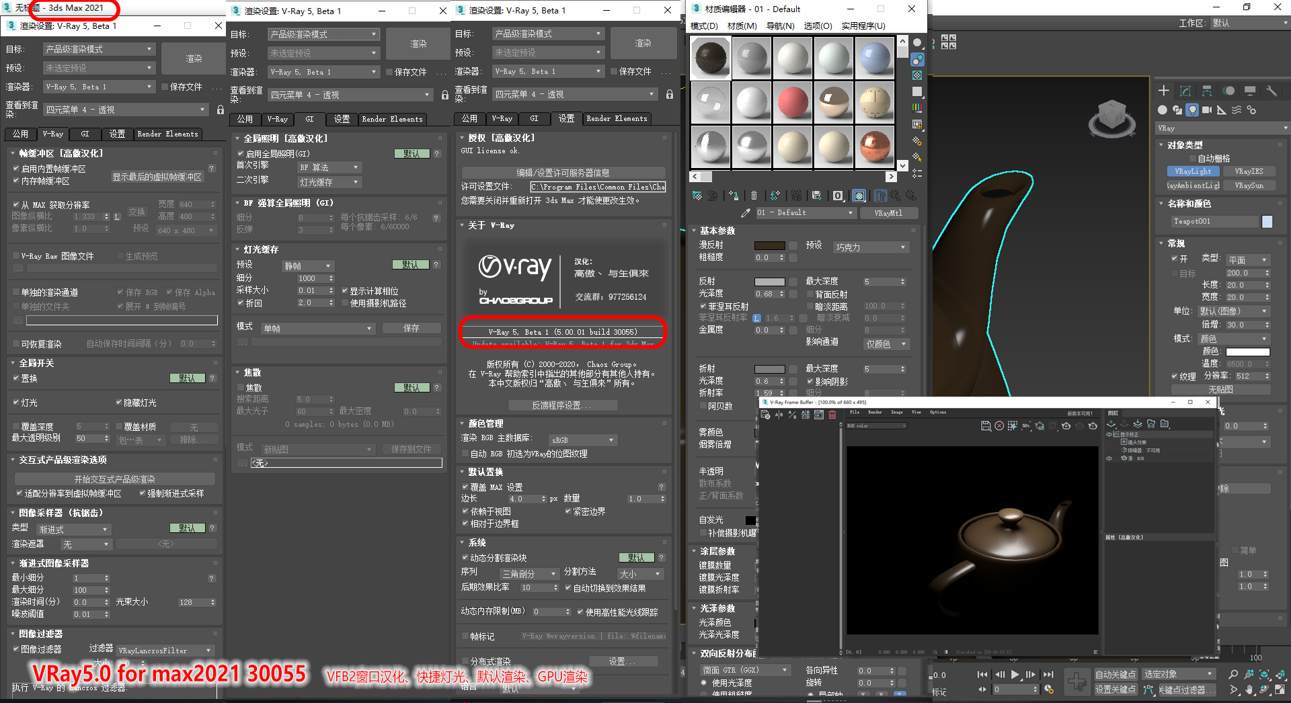Open the 实用程序(U) menu in Material Editor

pos(863,26)
